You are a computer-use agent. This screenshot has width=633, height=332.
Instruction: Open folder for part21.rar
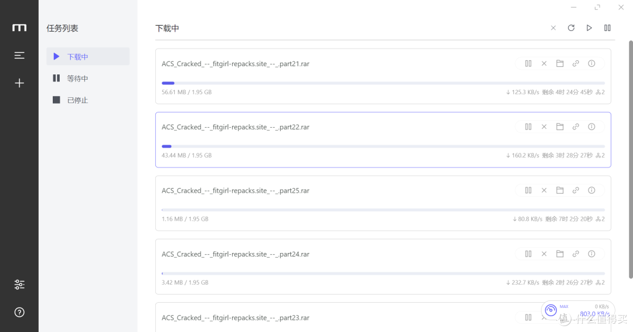(x=560, y=63)
